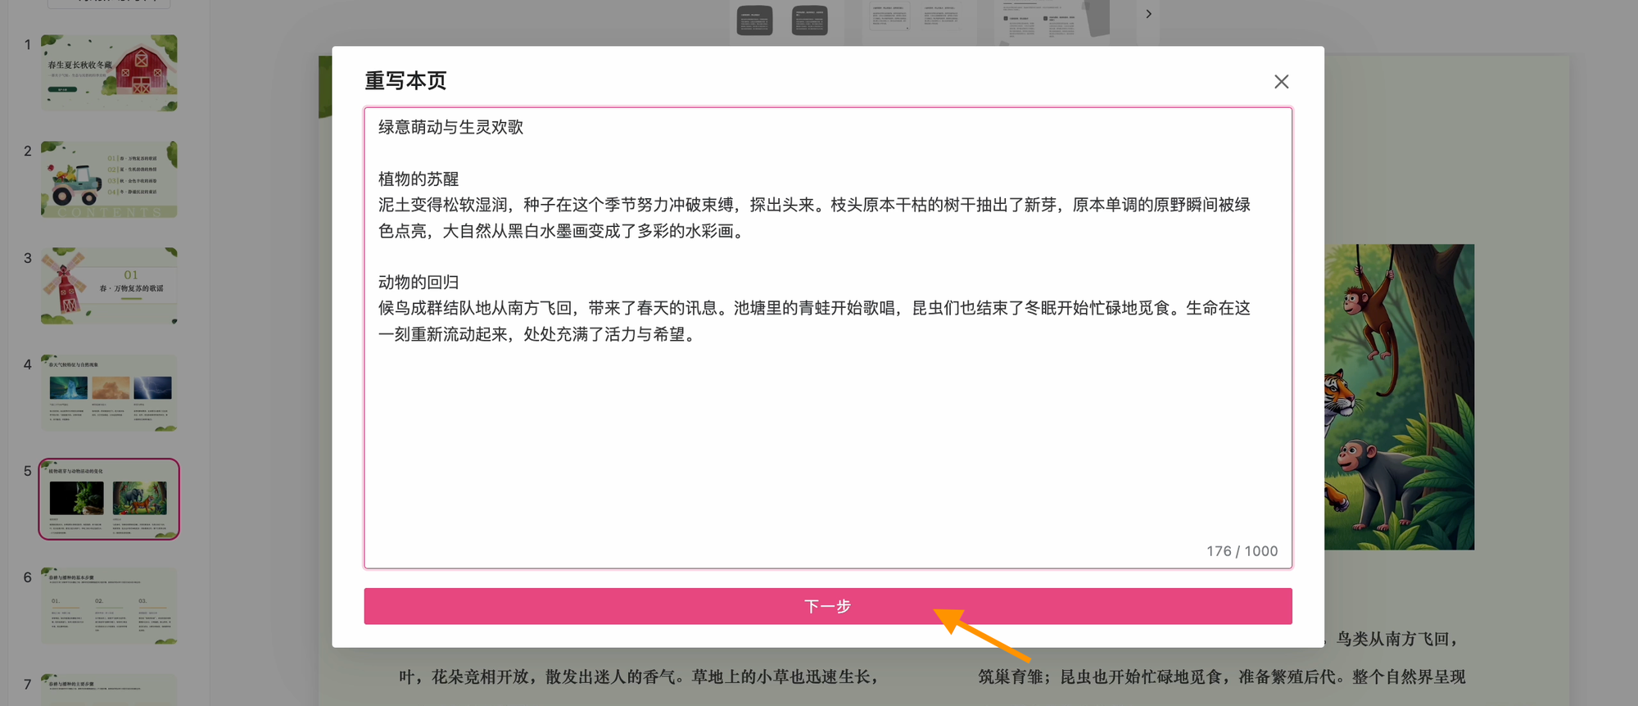Choose the second light two-column layout option
This screenshot has height=706, width=1638.
917,19
